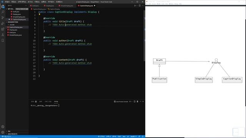The width and height of the screenshot is (246, 138).
Task: Click the editor vertical scrollbar
Action: tap(144, 36)
